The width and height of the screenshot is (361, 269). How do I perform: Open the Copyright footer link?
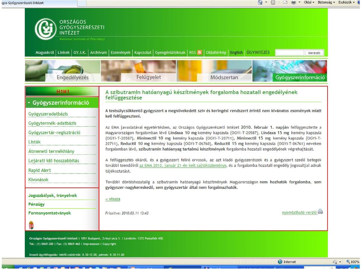point(109,244)
